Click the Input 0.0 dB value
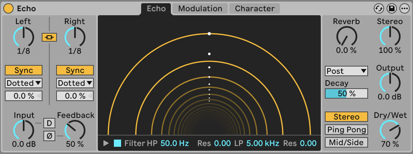413x154 pixels. coord(24,144)
